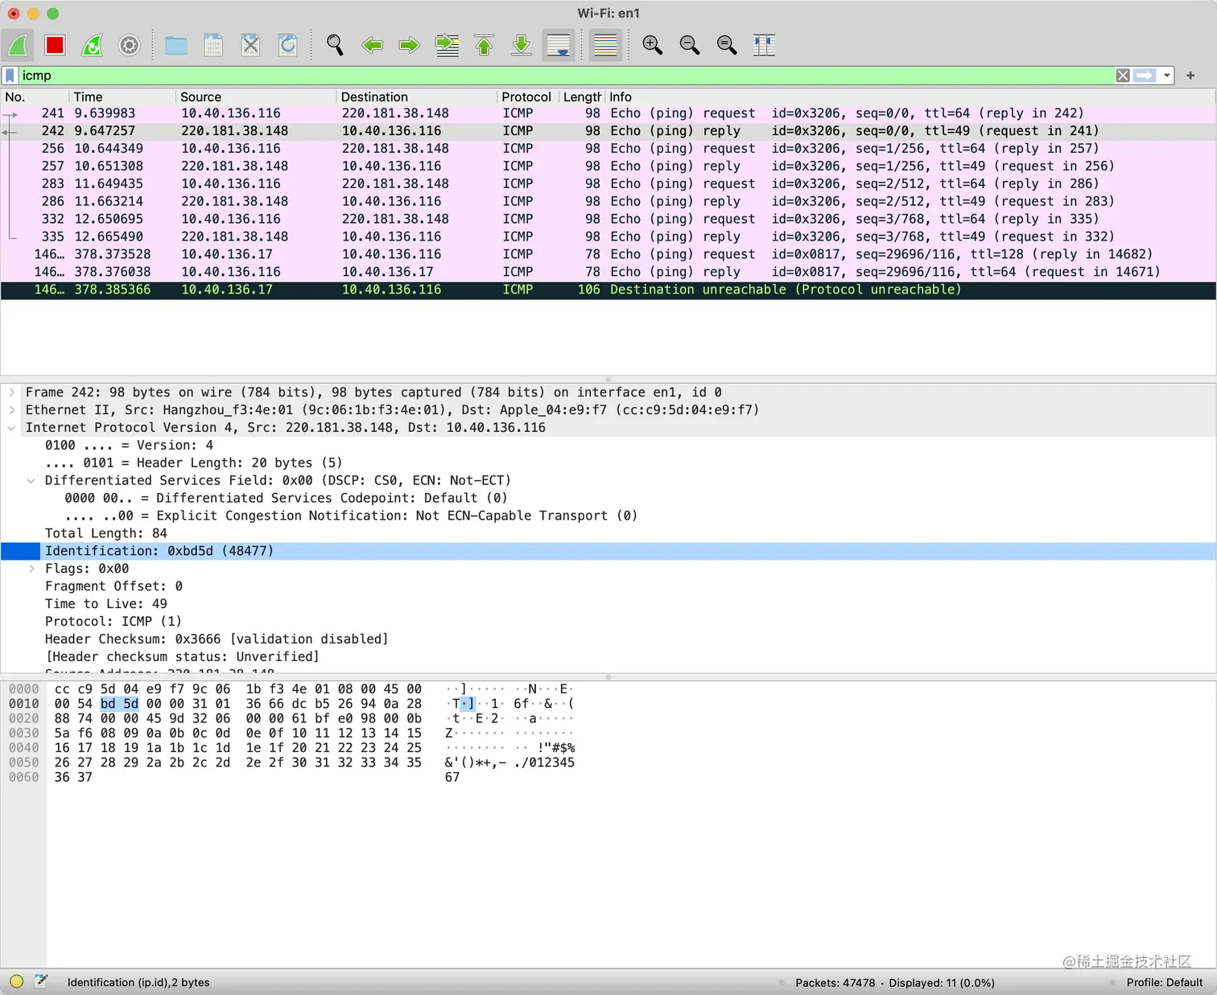
Task: Jump to first packet icon
Action: tap(484, 45)
